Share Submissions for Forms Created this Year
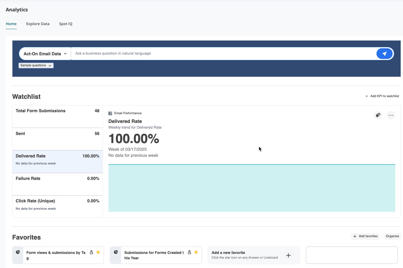 [x=189, y=252]
